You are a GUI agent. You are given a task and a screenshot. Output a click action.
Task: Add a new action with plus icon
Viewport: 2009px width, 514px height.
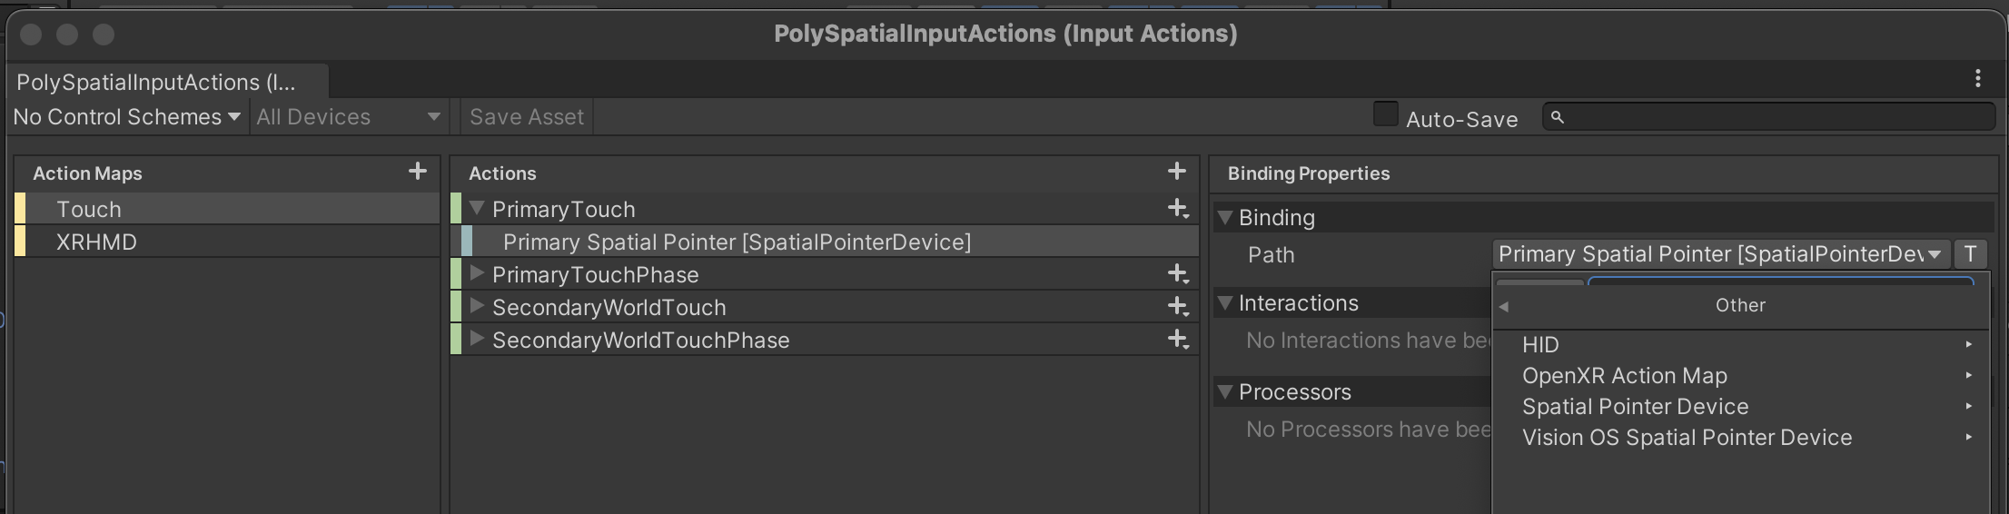(x=1176, y=172)
